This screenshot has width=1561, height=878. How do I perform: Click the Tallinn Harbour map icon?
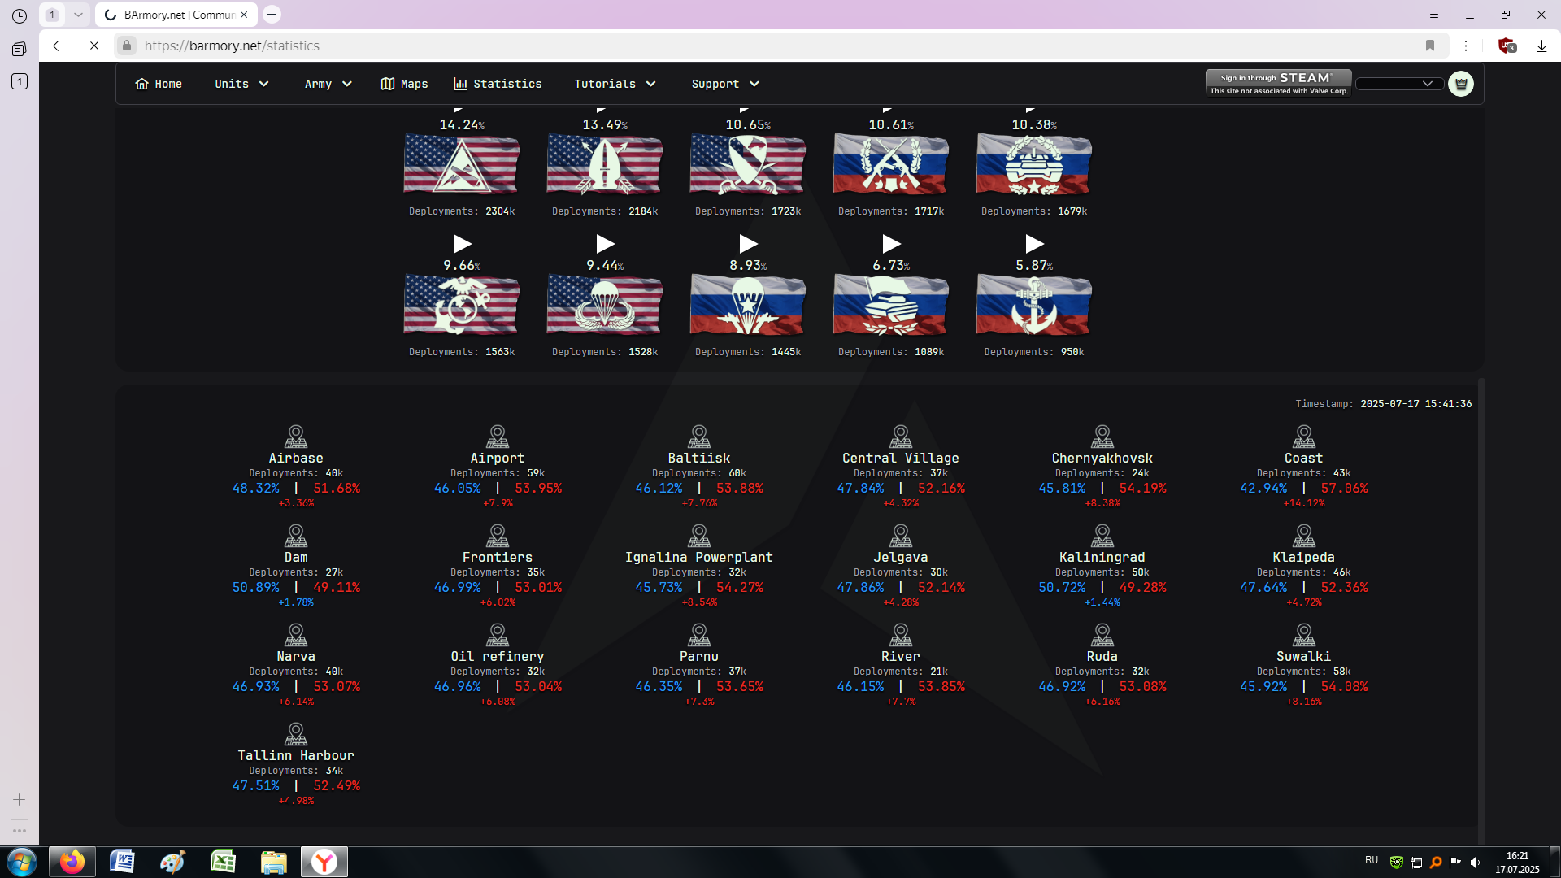(296, 734)
